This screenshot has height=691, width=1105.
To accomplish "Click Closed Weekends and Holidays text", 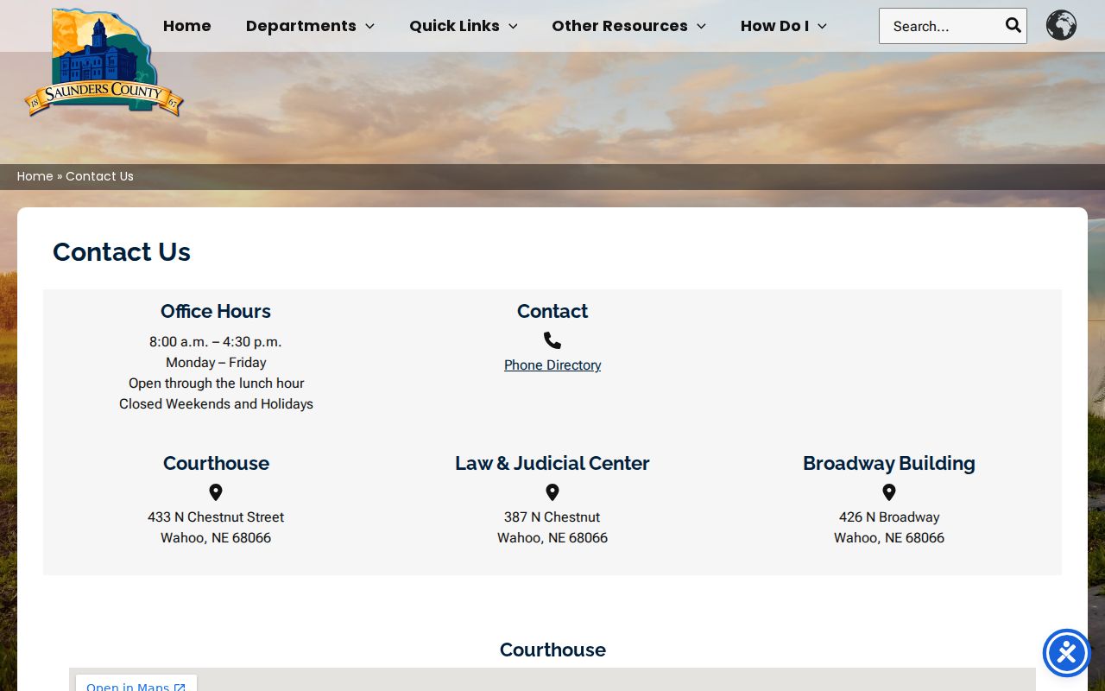I will [216, 404].
